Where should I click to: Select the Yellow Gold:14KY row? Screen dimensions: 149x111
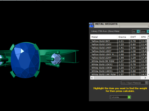tap(119, 48)
